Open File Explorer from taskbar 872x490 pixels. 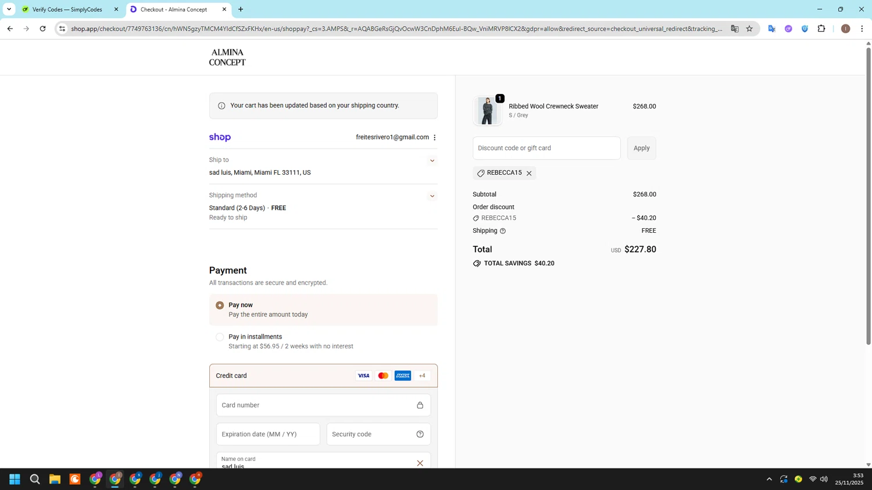click(55, 479)
